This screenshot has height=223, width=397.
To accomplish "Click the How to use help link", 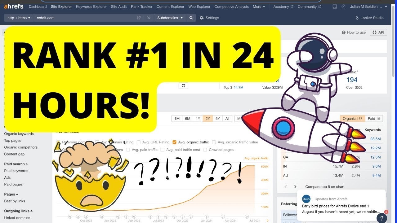I will [x=354, y=32].
